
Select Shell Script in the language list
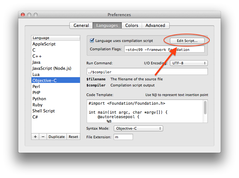point(56,111)
